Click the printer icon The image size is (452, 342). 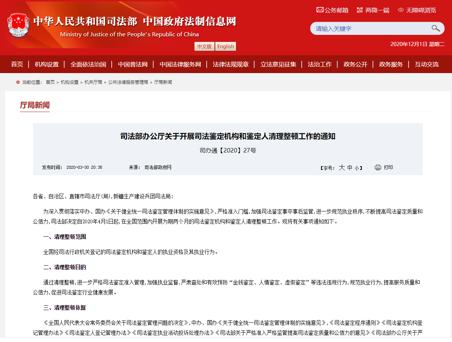coord(378,167)
